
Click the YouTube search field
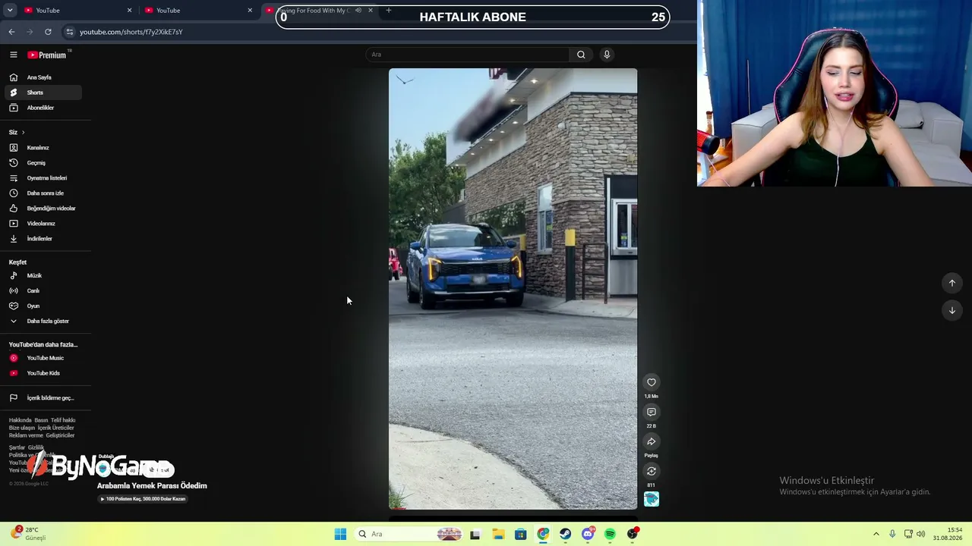pos(467,55)
